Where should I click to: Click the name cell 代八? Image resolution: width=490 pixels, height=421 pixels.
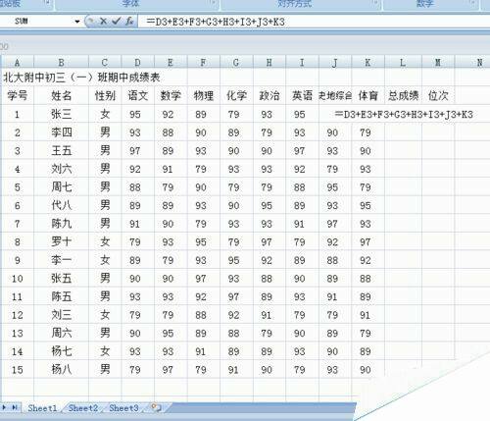click(x=61, y=205)
